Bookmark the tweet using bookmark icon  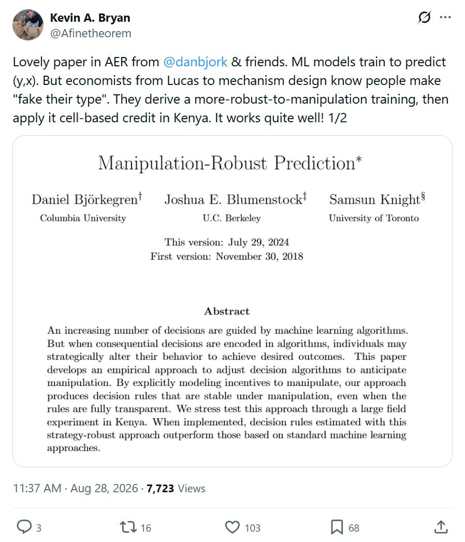[x=337, y=527]
